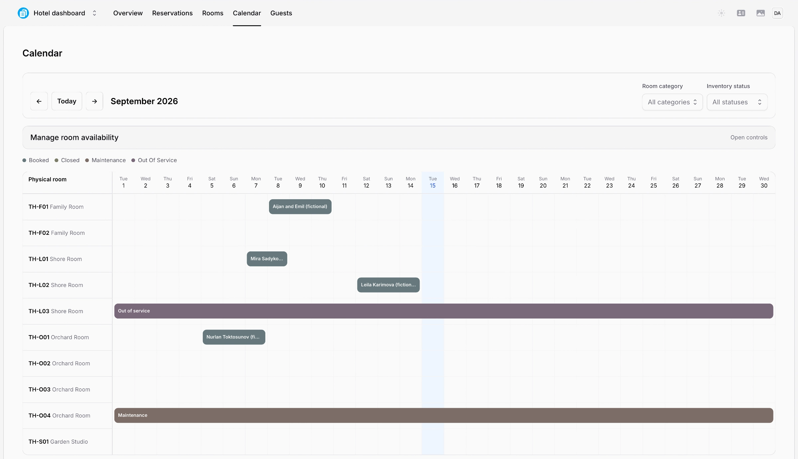The image size is (798, 459).
Task: Open the Hotel dashboard workspace switcher chevrons
Action: (94, 13)
